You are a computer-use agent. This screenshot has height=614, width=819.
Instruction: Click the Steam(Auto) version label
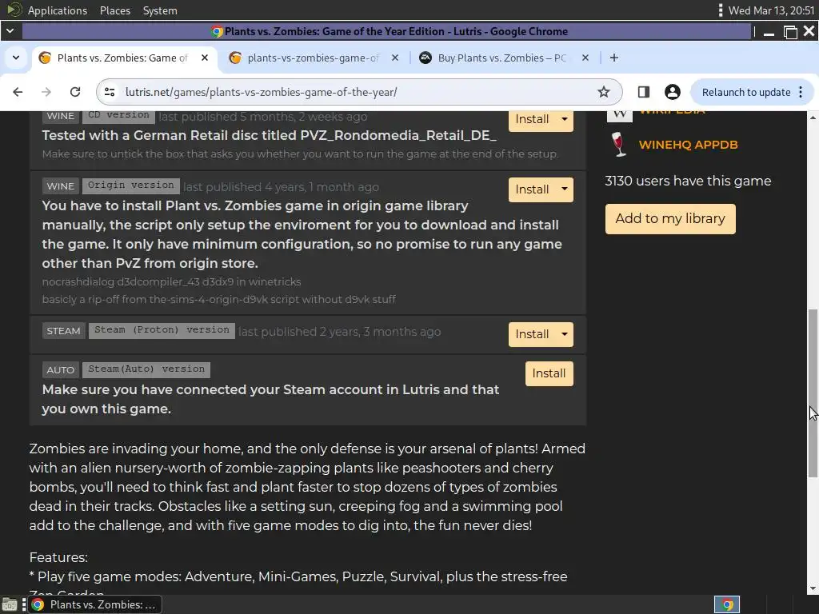(x=146, y=369)
